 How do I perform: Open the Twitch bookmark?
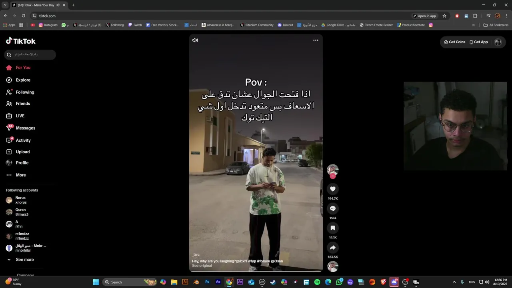click(135, 25)
